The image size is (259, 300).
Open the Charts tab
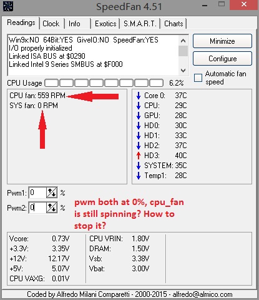173,24
